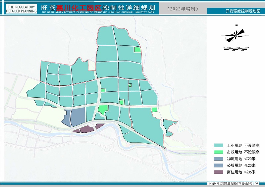This screenshot has width=265, height=187.
Task: Click the (2022年编制) label
Action: click(183, 9)
